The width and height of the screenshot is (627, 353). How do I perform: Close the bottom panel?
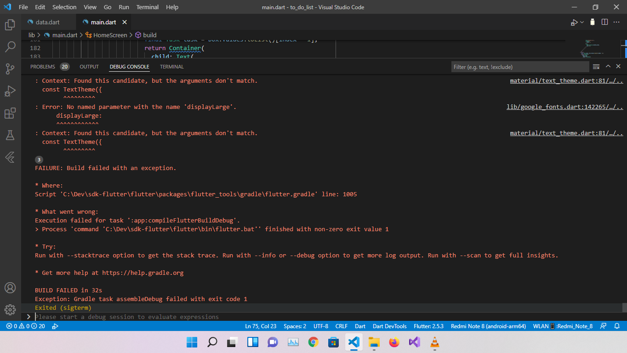coord(618,67)
